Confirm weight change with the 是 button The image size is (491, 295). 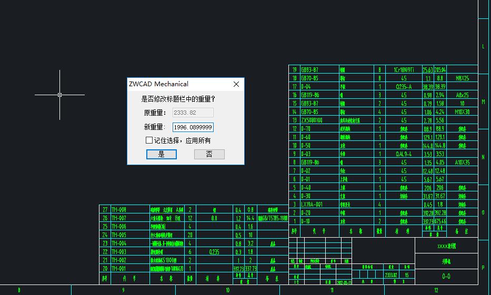click(162, 154)
